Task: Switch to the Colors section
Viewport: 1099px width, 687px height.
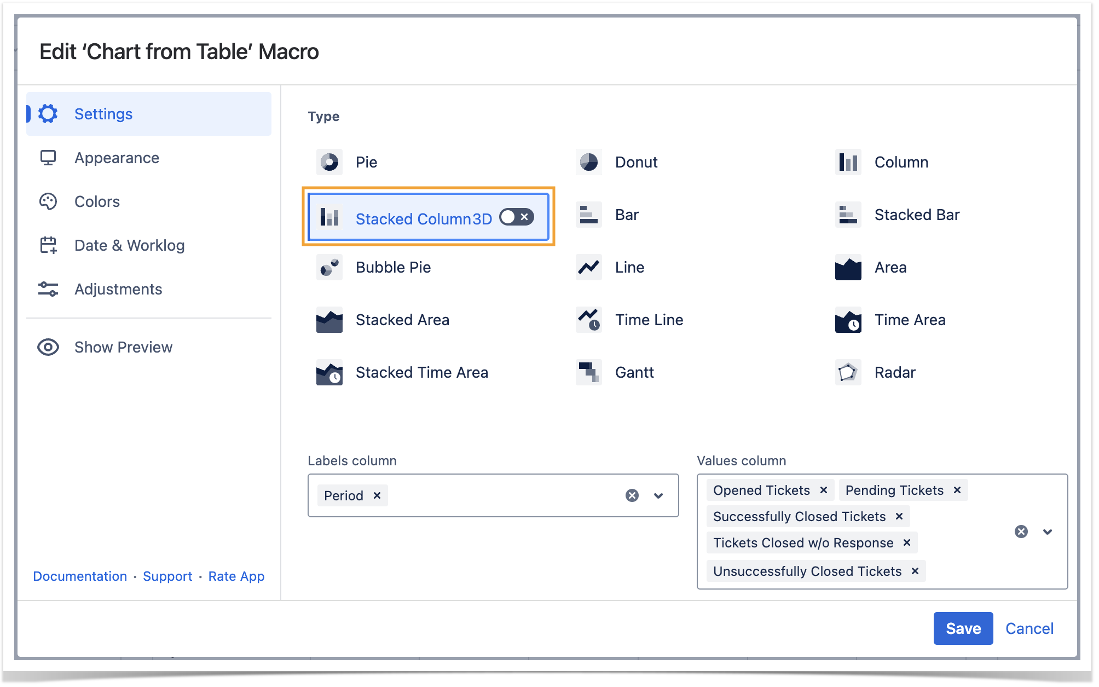Action: coord(97,201)
